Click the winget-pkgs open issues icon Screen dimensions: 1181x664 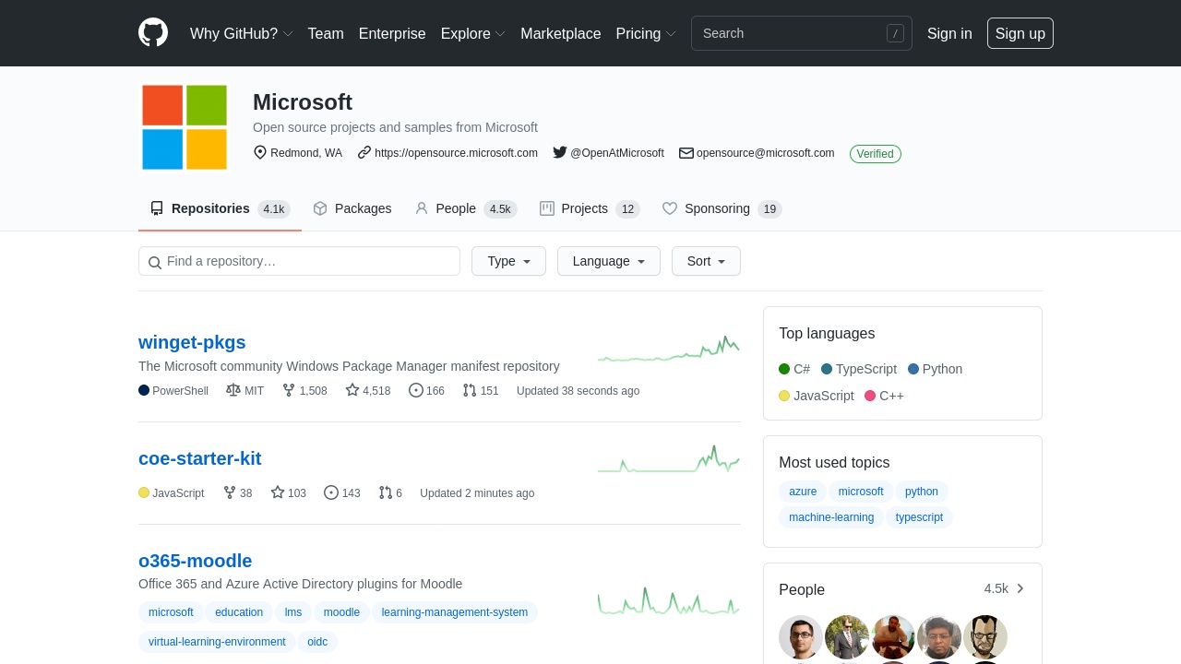tap(416, 390)
